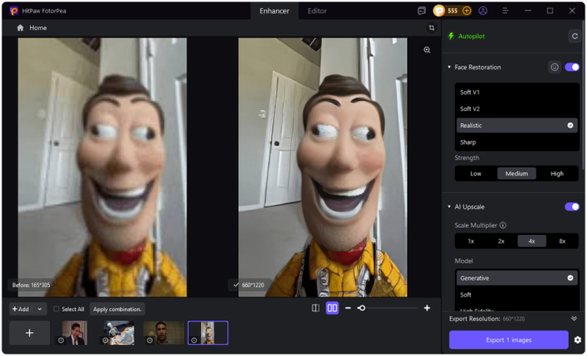Click the Home house icon
587x356 pixels.
tap(21, 28)
